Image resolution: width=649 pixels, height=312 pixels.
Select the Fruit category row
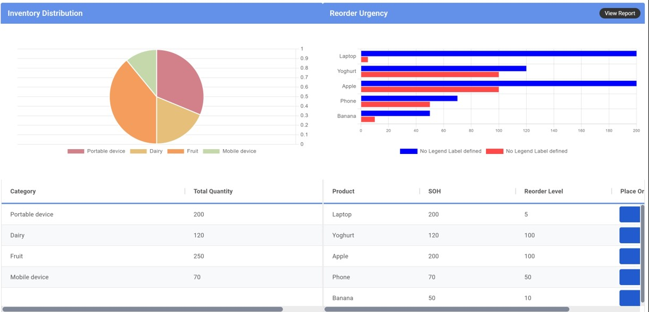pos(161,256)
